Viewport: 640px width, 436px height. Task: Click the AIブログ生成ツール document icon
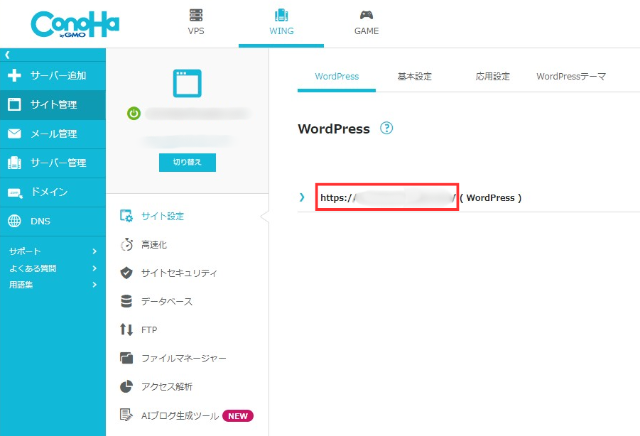tap(126, 415)
